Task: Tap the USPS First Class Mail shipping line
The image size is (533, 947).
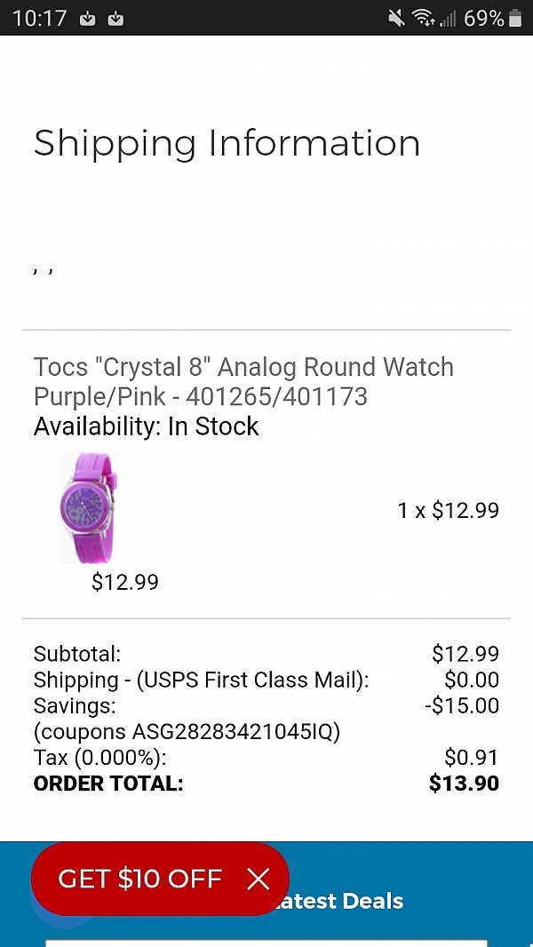Action: tap(201, 680)
